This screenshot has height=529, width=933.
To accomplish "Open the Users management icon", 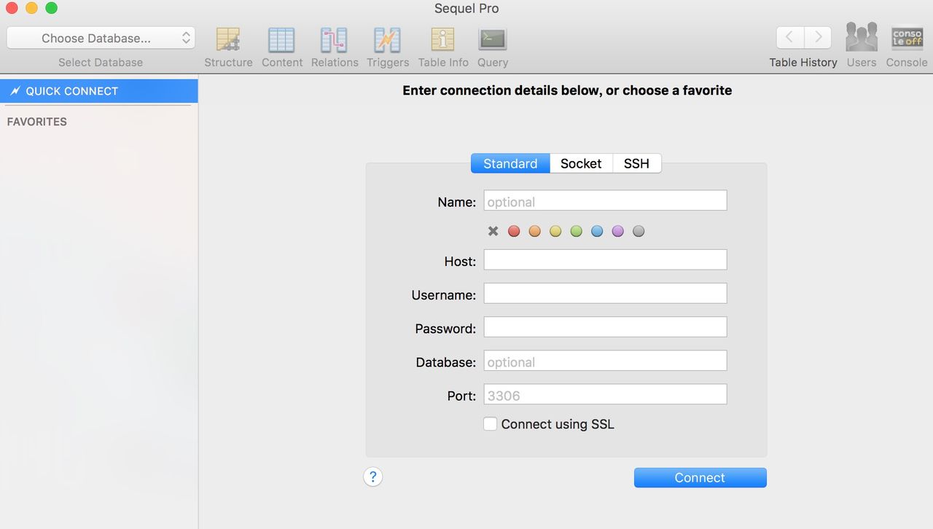I will 861,37.
